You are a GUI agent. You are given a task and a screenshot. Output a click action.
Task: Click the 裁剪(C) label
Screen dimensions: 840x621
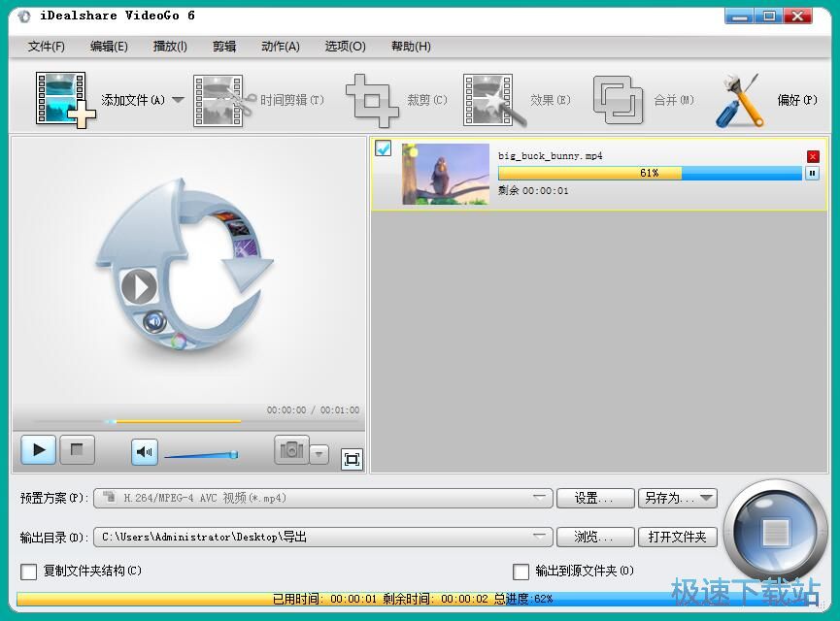tap(427, 100)
